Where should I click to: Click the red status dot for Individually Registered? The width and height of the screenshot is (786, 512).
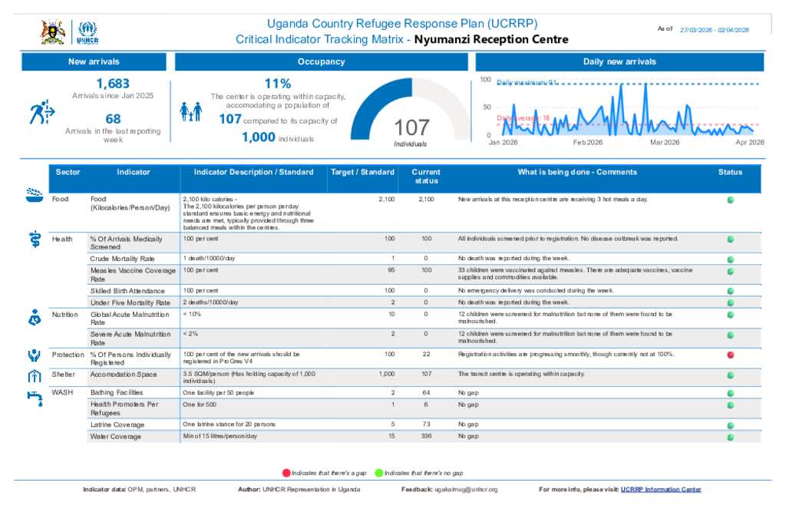pyautogui.click(x=730, y=355)
